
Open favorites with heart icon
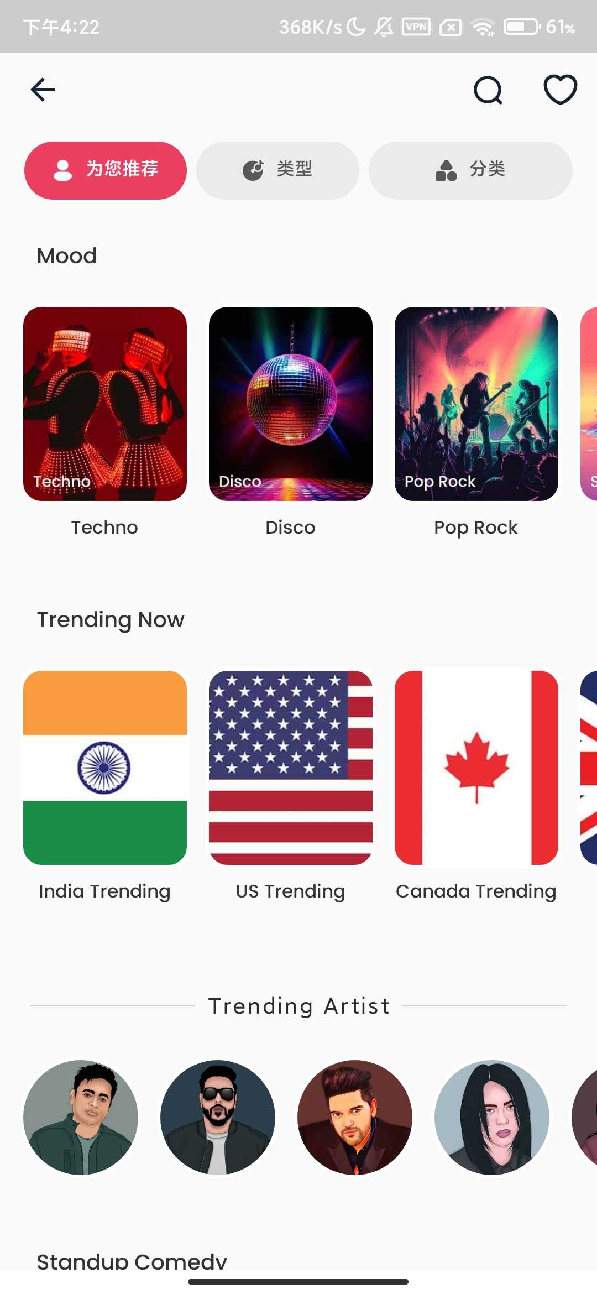(560, 90)
